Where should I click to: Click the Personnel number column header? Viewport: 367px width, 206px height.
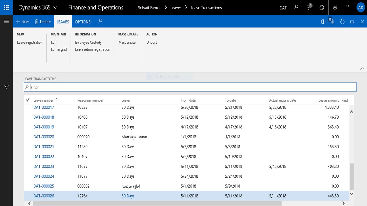tap(90, 100)
